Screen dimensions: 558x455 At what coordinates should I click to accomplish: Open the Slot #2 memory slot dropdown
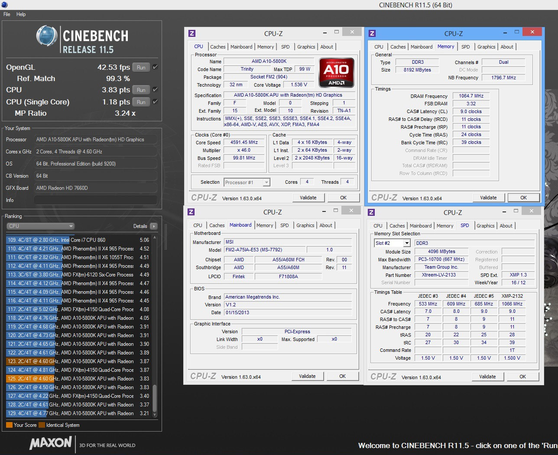click(392, 243)
